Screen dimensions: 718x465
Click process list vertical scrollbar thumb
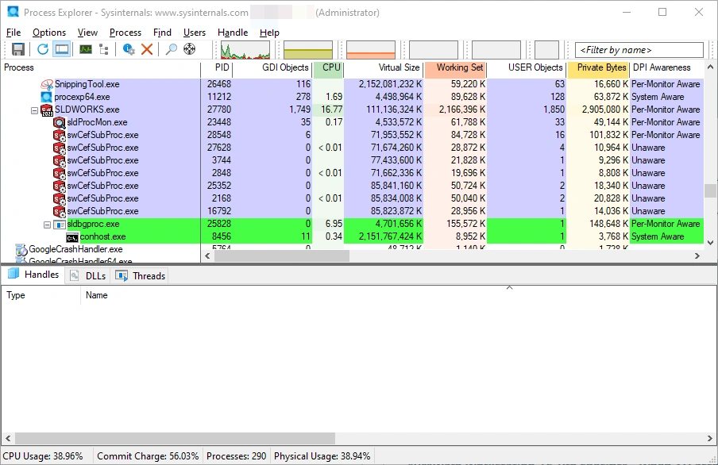(x=710, y=190)
